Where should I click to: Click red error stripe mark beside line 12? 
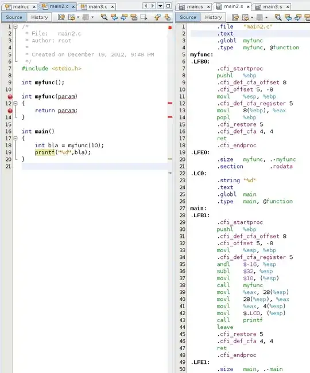coord(170,103)
